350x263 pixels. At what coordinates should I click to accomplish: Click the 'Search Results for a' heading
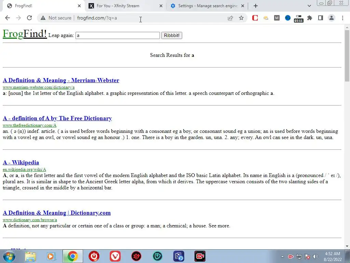click(x=172, y=55)
